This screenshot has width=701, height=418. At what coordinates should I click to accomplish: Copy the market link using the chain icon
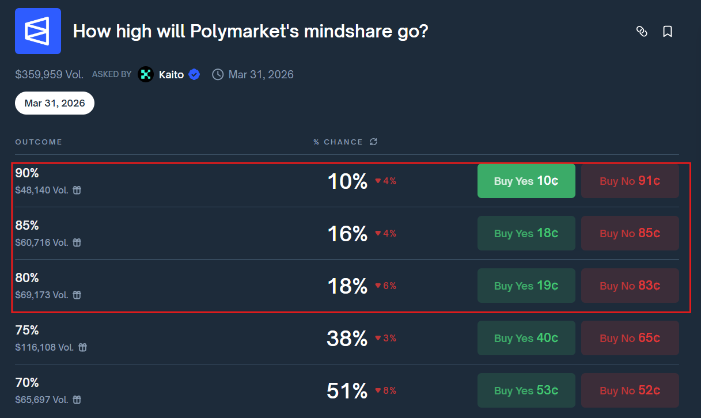(x=642, y=32)
